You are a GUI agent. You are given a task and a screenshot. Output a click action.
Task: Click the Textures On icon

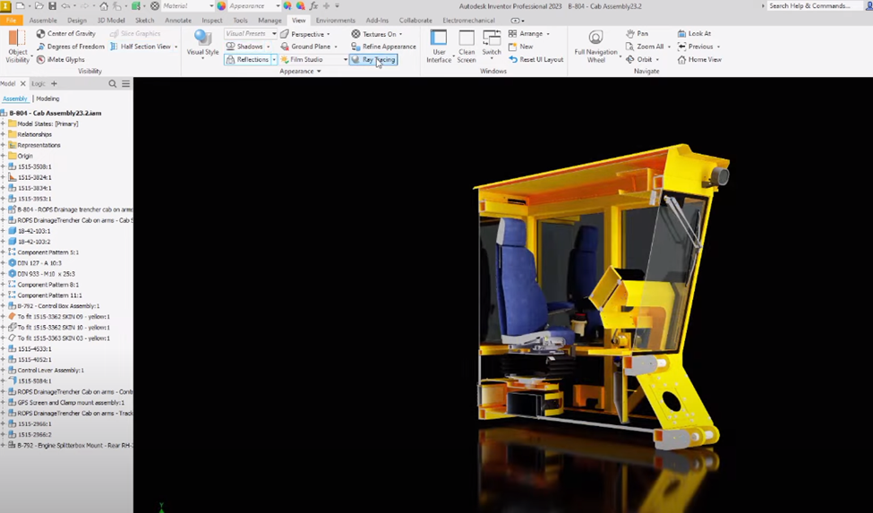[x=355, y=34]
